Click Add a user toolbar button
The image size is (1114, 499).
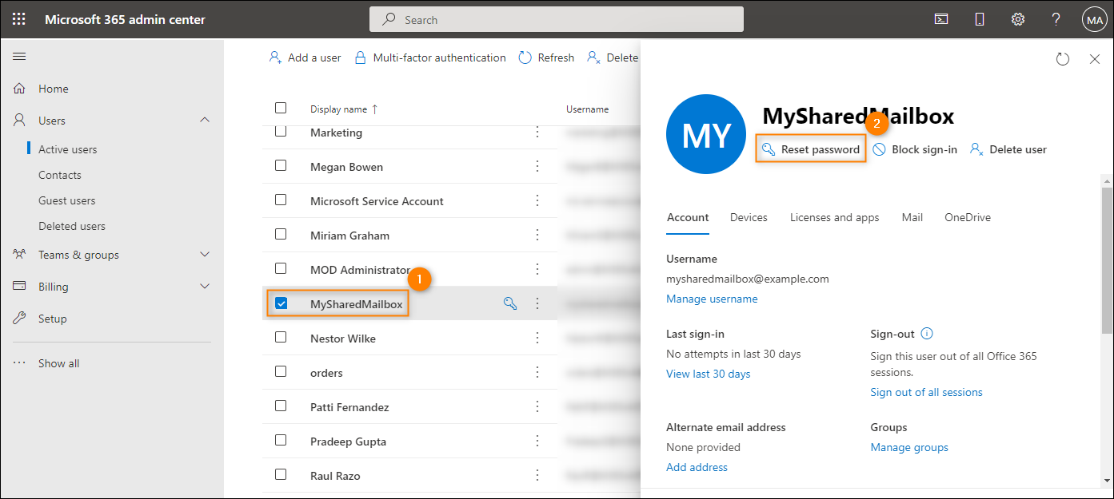click(305, 57)
